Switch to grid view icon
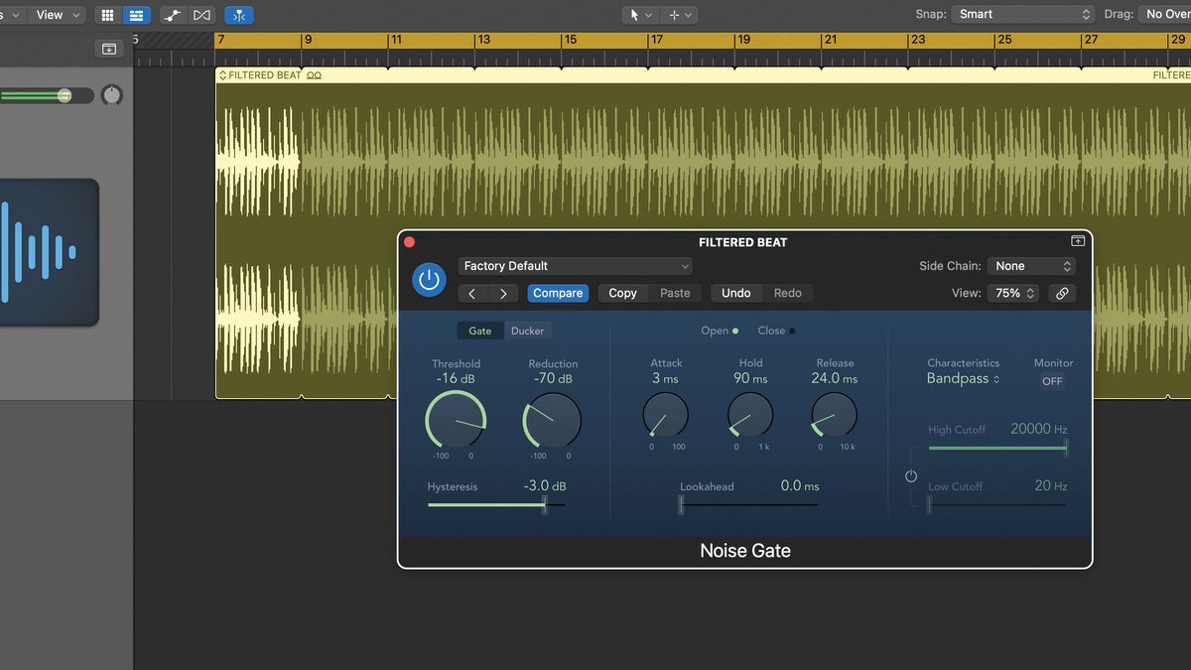Image resolution: width=1191 pixels, height=670 pixels. pos(107,15)
